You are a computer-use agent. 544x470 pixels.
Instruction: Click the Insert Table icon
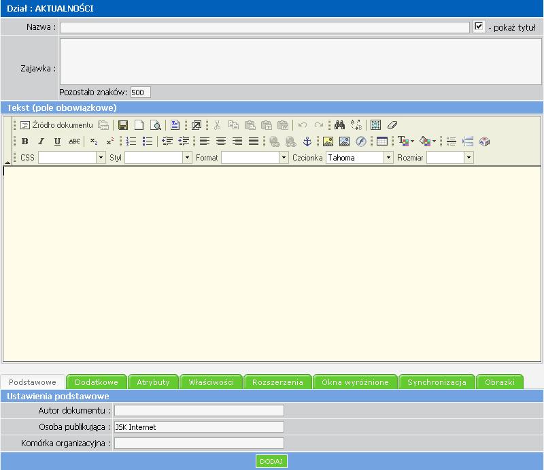tap(381, 141)
